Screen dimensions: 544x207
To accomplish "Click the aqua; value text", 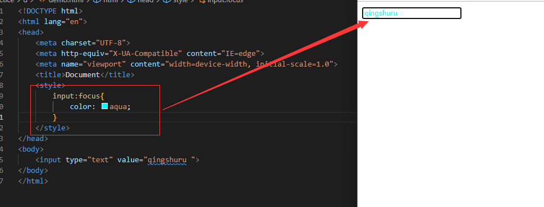I will (x=120, y=107).
